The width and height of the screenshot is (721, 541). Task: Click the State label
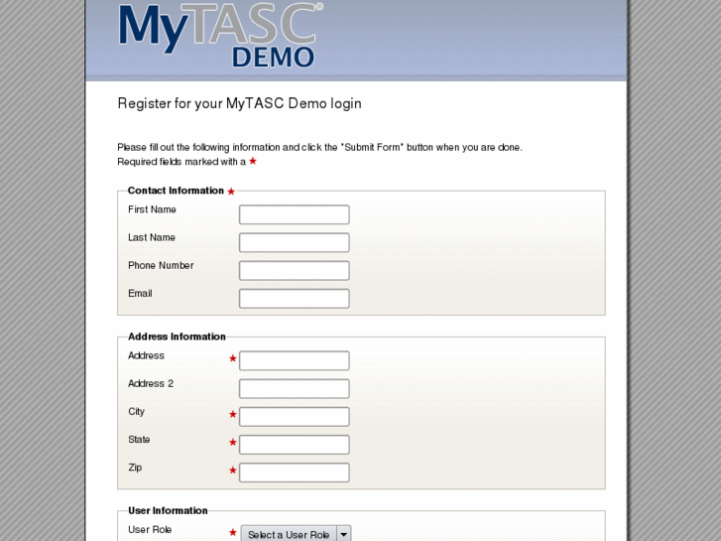(x=139, y=440)
